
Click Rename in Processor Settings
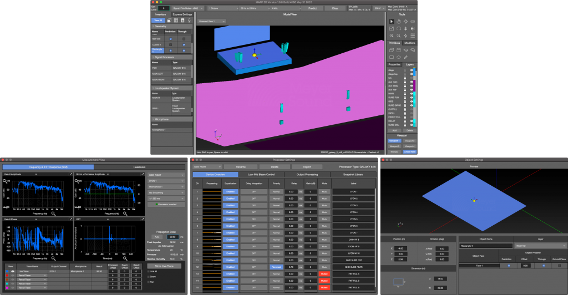[241, 167]
